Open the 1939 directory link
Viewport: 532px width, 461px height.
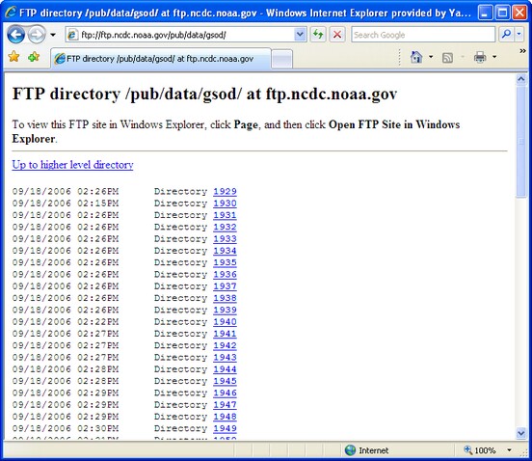[225, 310]
